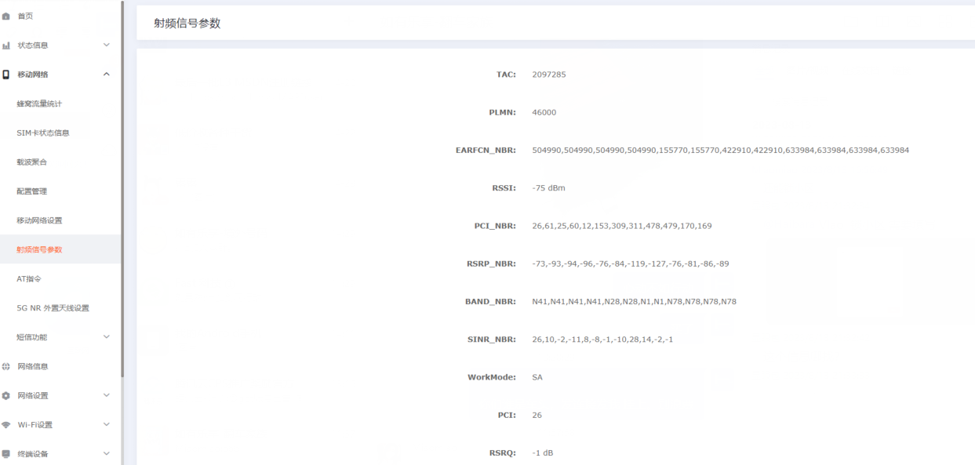Viewport: 975px width, 465px height.
Task: Click the PLMN: label
Action: coord(502,112)
